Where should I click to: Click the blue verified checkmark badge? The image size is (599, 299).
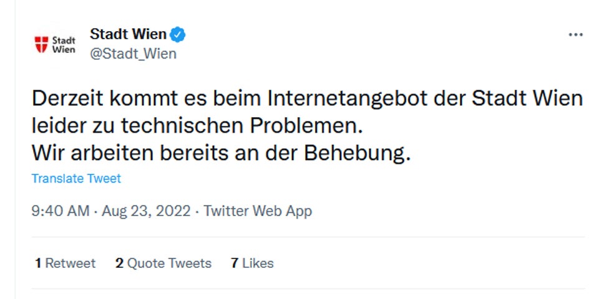(x=178, y=34)
